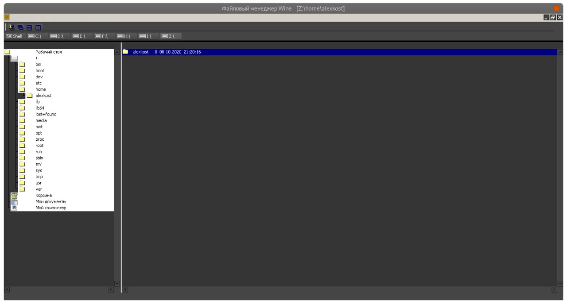Viewport: 567px width, 304px height.
Task: Click the media folder icon in tree
Action: [22, 120]
